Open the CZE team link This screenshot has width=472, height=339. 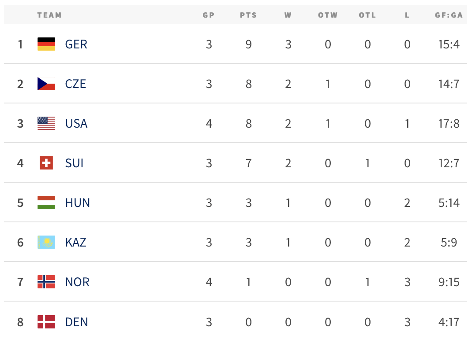tap(75, 84)
